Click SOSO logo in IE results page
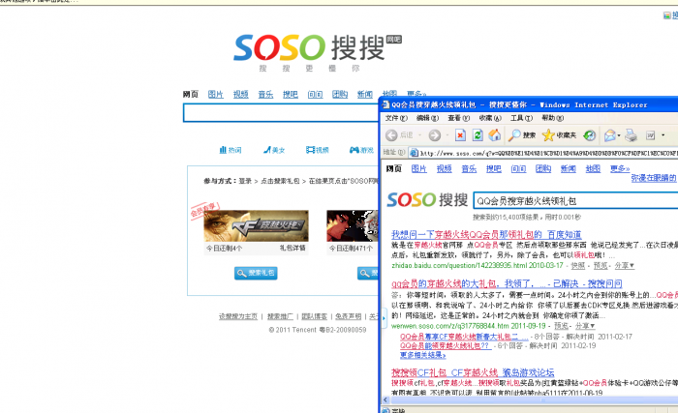Screen dimensions: 678x413 (427, 200)
